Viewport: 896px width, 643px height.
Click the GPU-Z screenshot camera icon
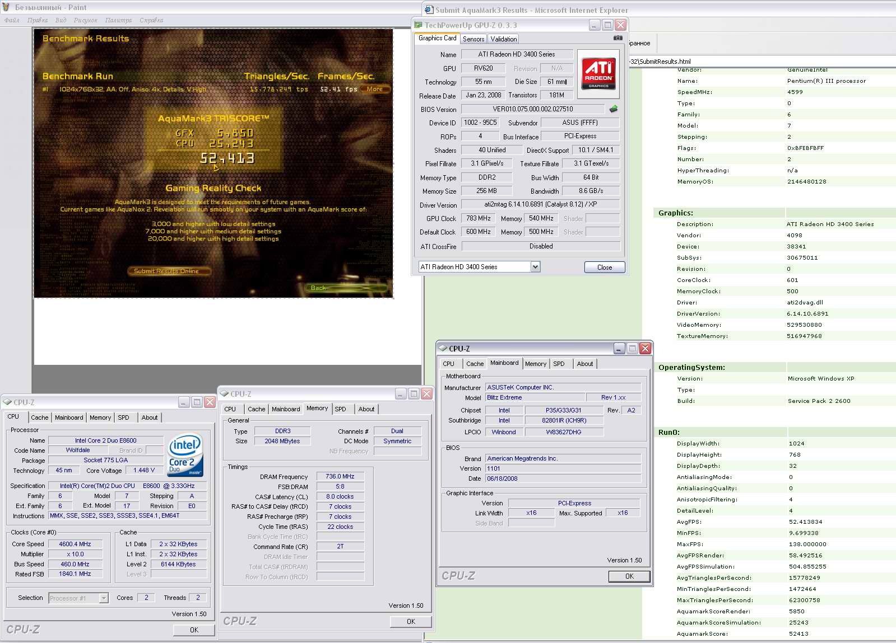(x=618, y=38)
